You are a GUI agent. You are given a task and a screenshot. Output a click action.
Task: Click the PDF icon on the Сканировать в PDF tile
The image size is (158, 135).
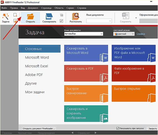coord(104,78)
